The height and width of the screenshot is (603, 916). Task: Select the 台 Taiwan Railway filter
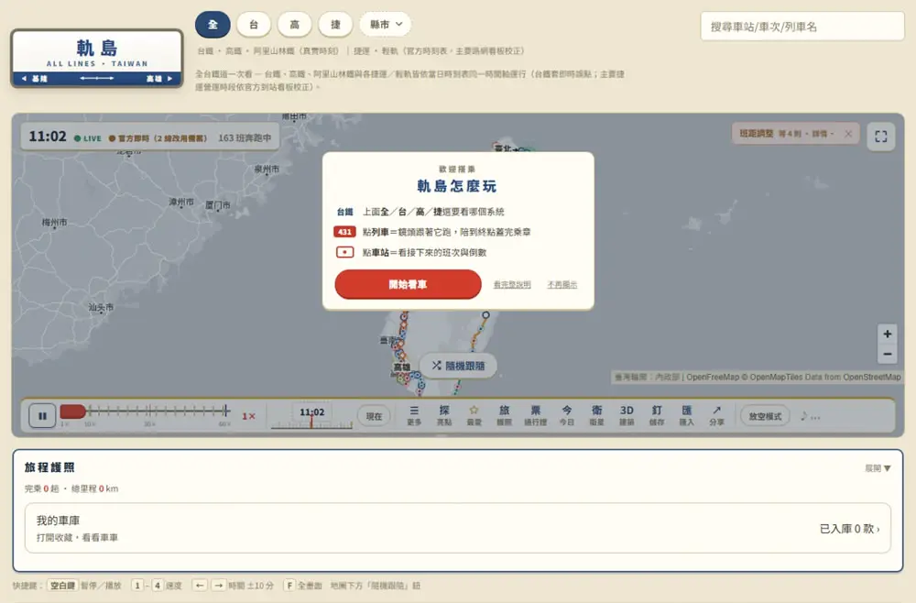[x=254, y=25]
